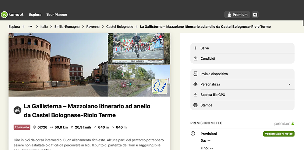Expand the breadcrumb ellipsis menu

[30, 27]
